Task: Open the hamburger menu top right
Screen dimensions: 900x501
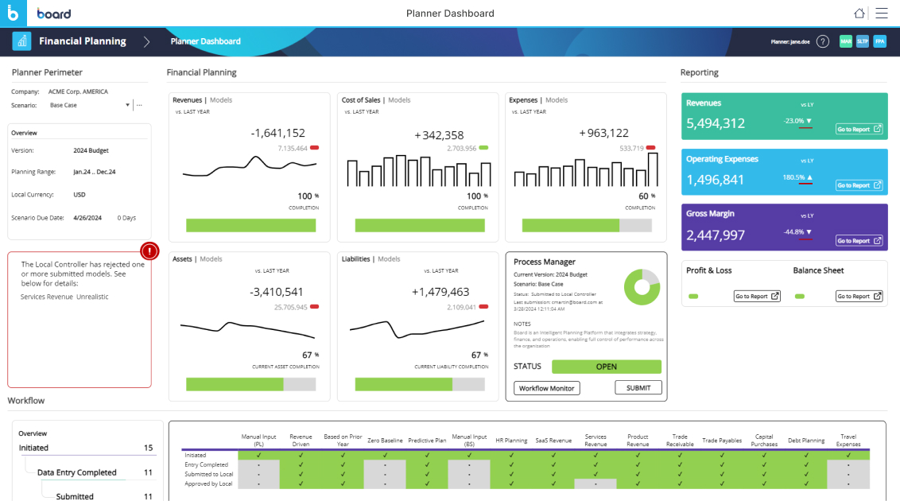Action: pos(882,13)
